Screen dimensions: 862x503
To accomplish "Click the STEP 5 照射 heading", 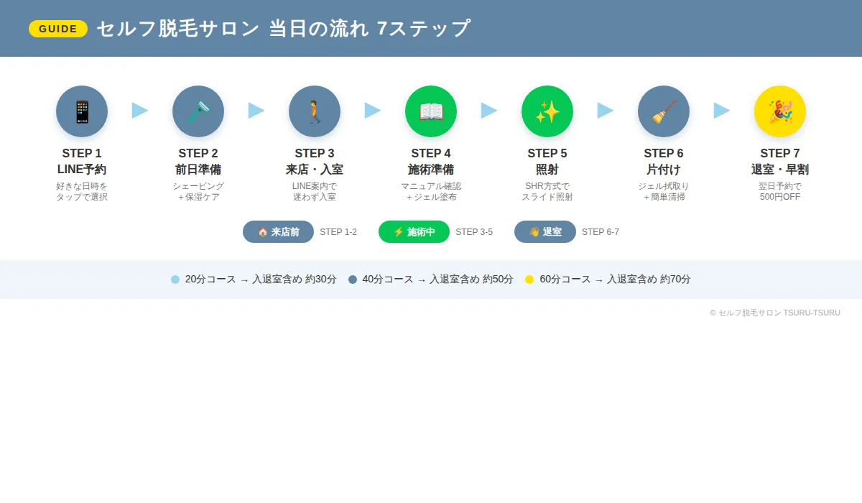I will tap(547, 162).
